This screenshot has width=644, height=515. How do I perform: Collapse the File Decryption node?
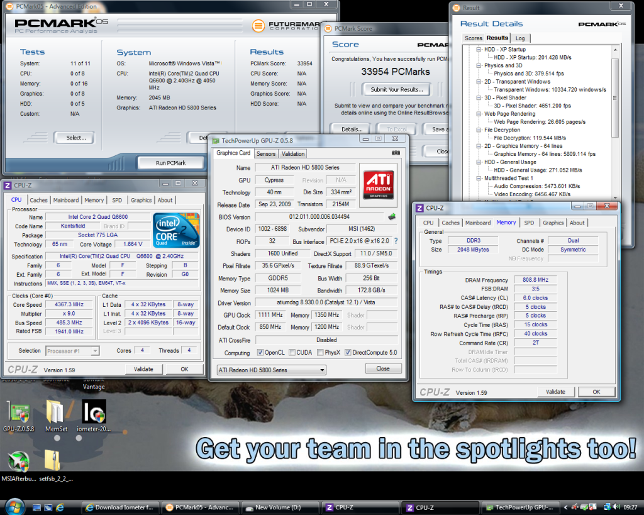point(479,130)
